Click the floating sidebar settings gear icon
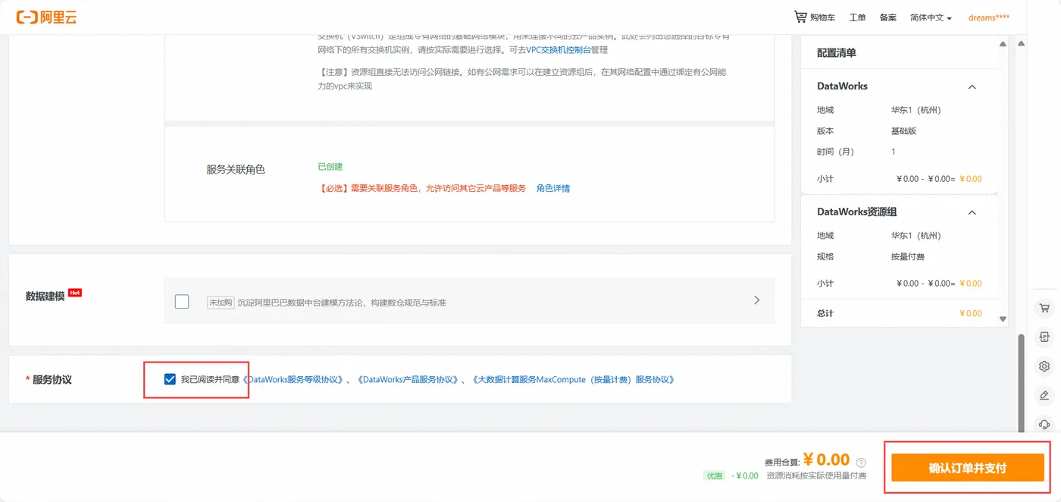 1044,366
